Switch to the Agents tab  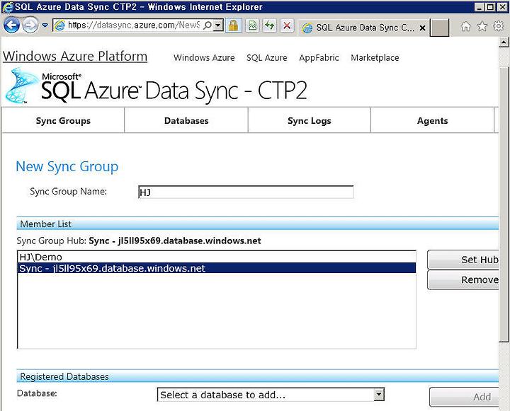[x=432, y=120]
